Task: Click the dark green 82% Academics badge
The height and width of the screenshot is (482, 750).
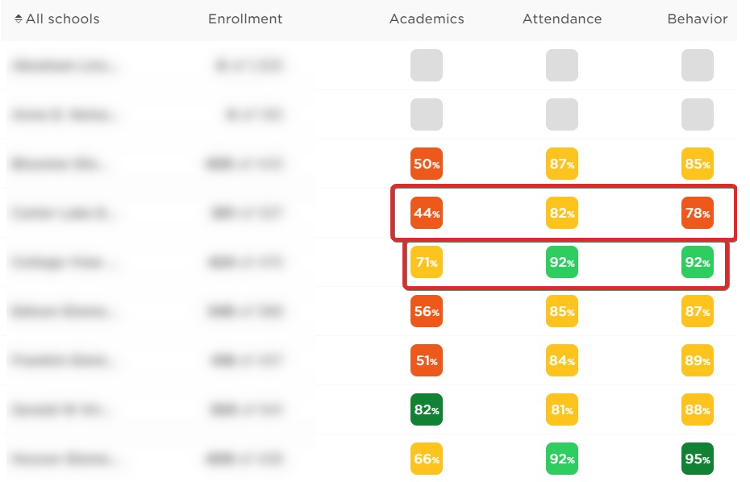Action: pos(427,409)
